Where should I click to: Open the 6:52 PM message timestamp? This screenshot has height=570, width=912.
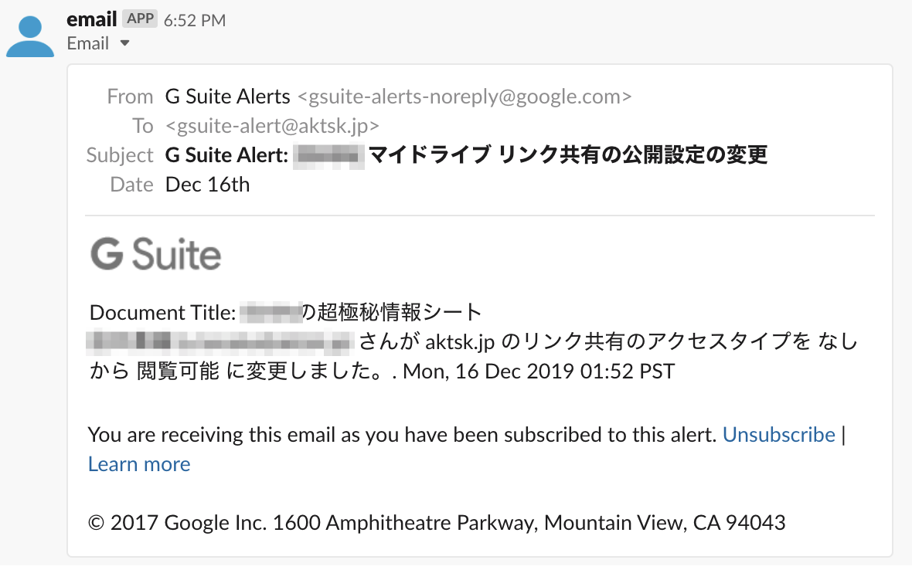click(194, 20)
